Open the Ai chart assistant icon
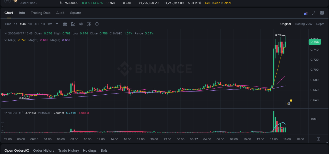 (306, 13)
